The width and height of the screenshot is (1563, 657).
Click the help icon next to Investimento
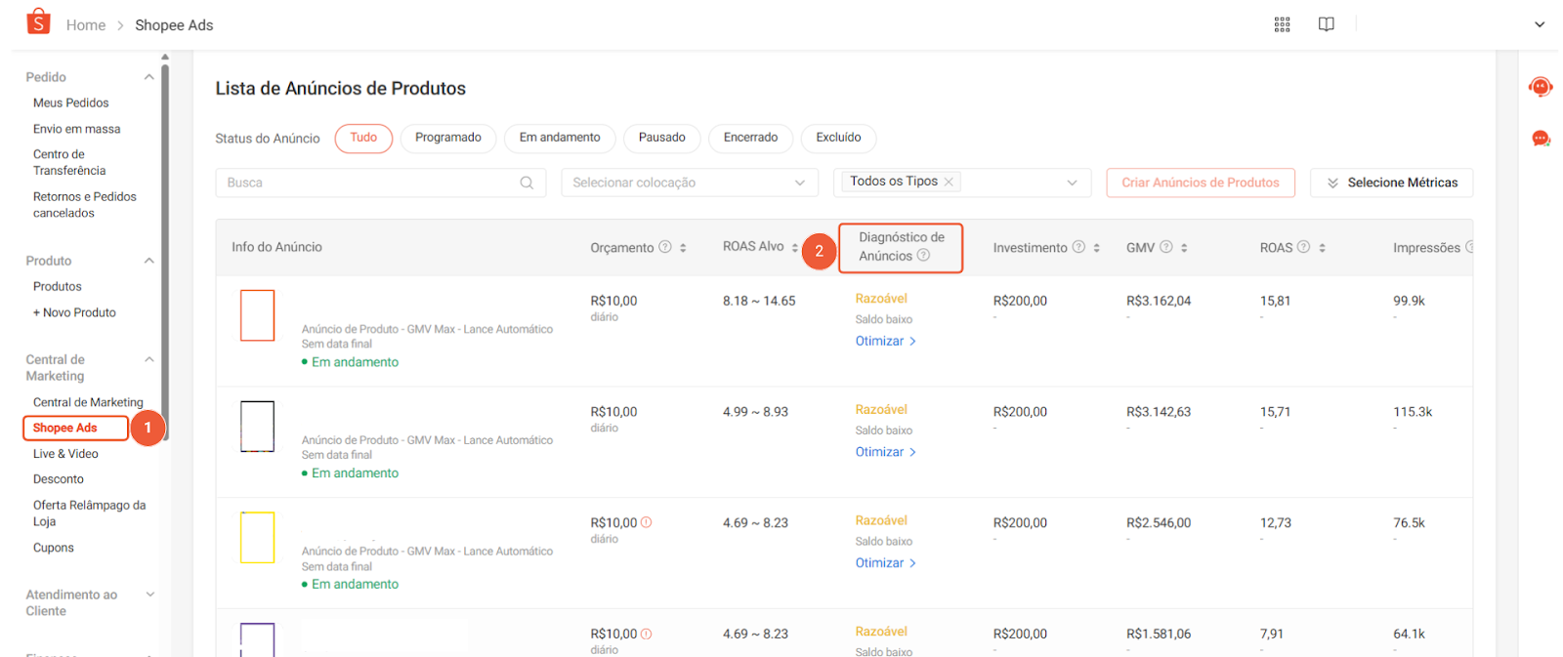point(1078,247)
